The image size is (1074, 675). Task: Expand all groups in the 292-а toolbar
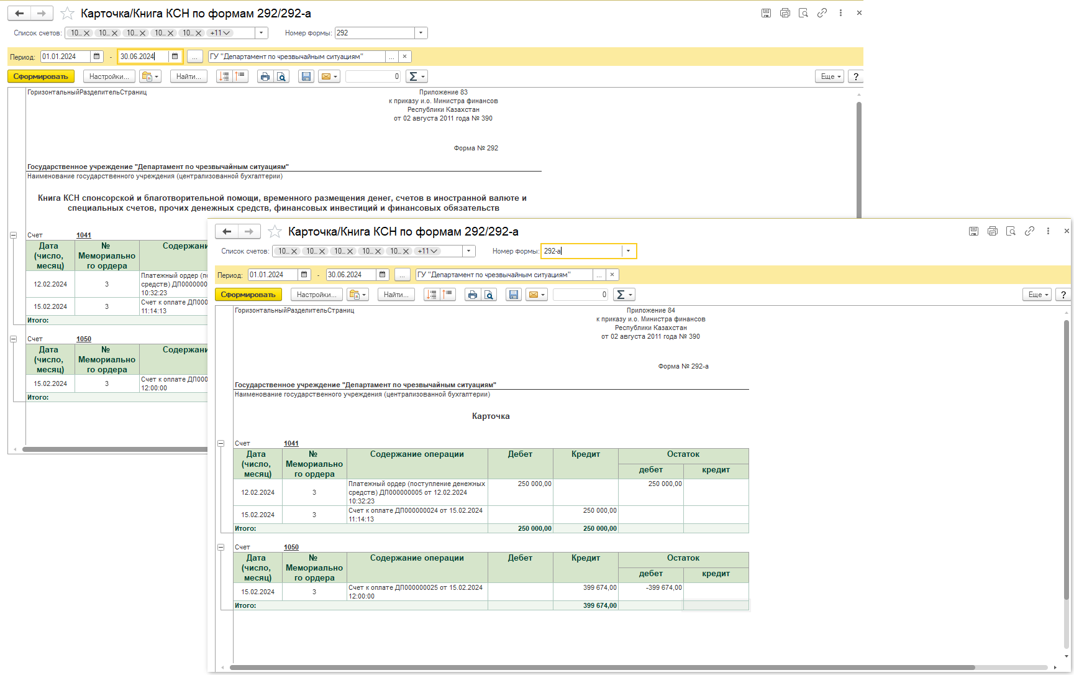coord(432,295)
